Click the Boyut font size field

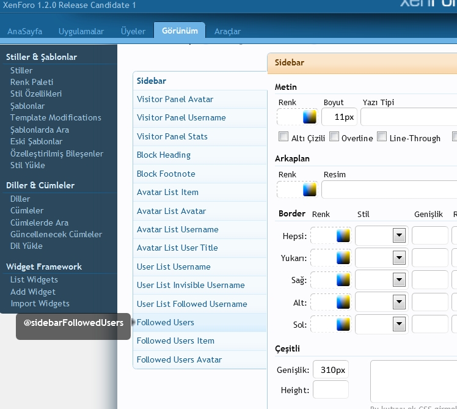point(339,117)
